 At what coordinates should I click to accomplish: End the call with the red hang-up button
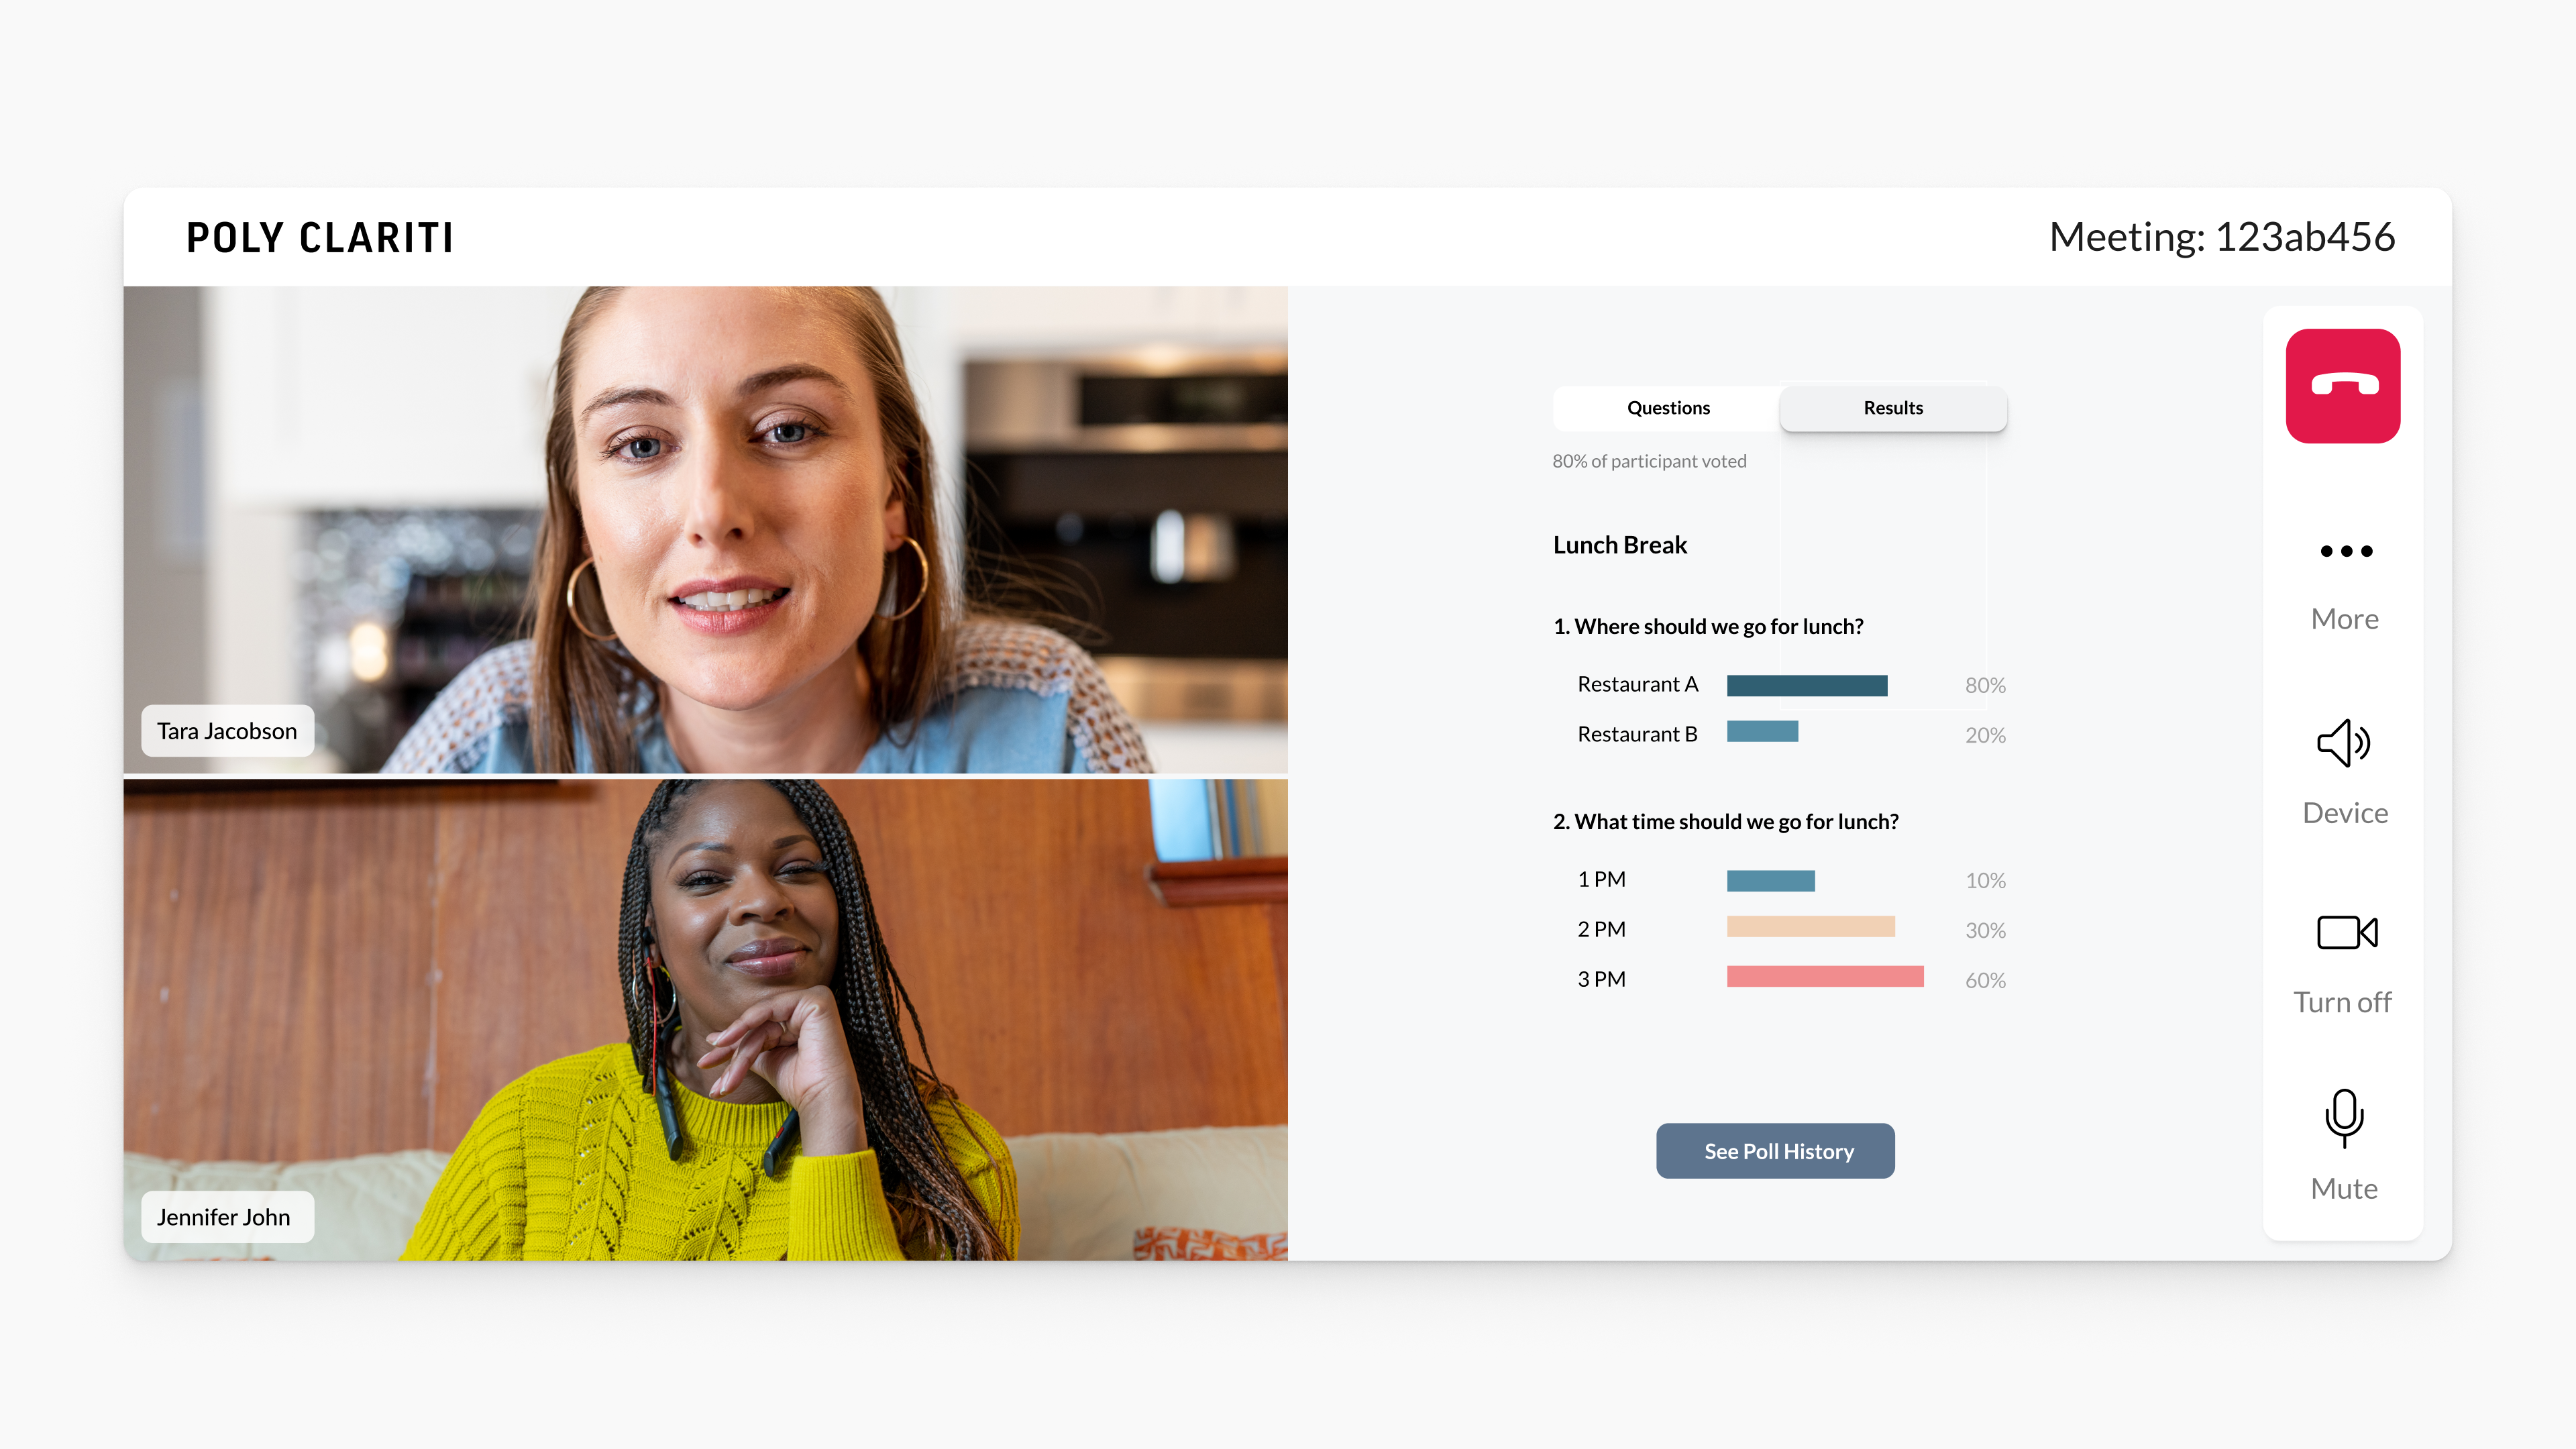[x=2343, y=386]
